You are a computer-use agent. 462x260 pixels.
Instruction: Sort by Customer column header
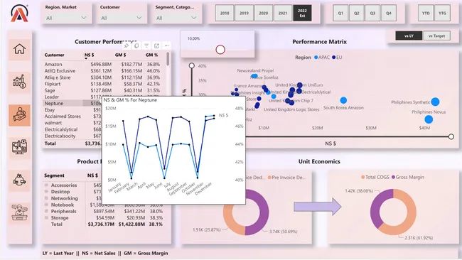pos(54,55)
